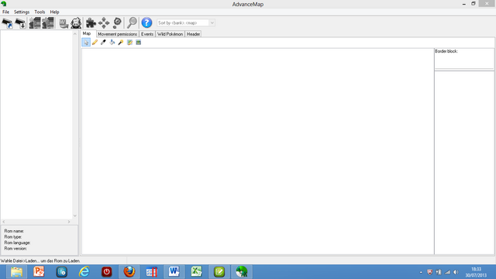Click the green notepad taskbar icon
Viewport: 496px width, 279px height.
(x=219, y=272)
